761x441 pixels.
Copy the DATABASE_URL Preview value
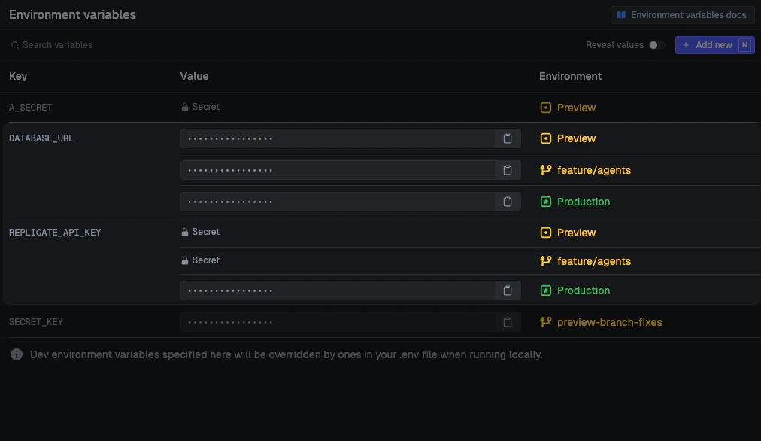tap(508, 138)
